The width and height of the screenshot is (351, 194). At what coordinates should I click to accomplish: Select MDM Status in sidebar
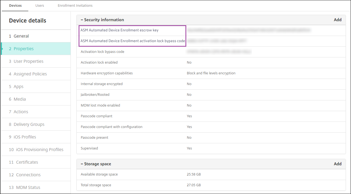(x=28, y=187)
